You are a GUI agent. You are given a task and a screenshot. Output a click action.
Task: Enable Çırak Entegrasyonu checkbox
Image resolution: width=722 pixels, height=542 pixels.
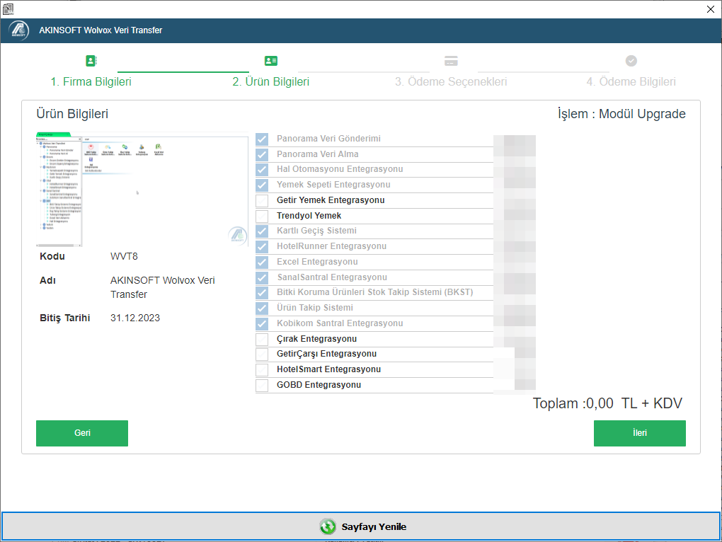pos(262,339)
